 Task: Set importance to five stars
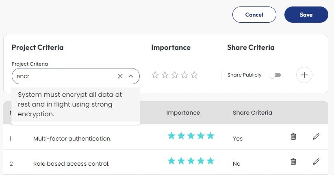pyautogui.click(x=194, y=75)
